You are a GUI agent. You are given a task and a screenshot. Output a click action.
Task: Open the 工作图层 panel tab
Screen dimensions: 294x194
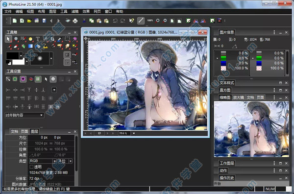(227, 163)
